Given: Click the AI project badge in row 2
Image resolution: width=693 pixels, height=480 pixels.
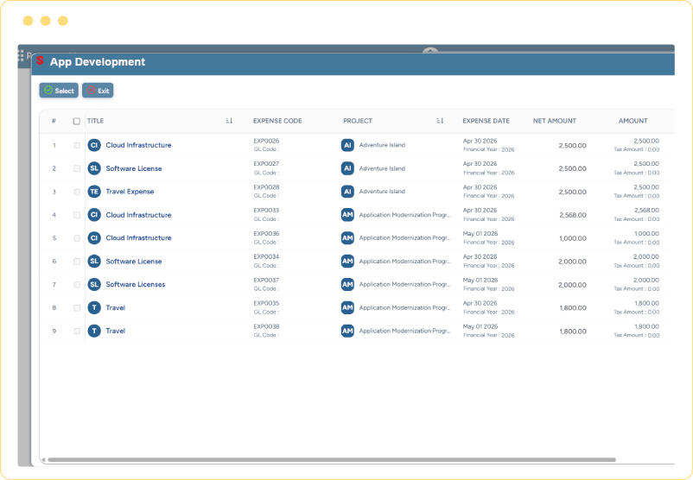Looking at the screenshot, I should 347,168.
